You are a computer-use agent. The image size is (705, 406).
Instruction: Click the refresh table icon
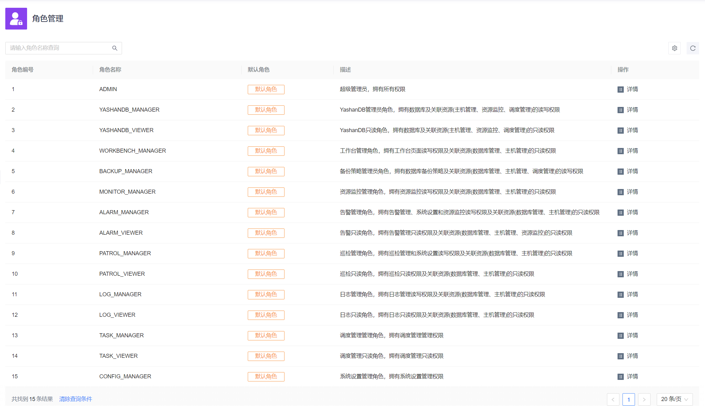[x=693, y=48]
